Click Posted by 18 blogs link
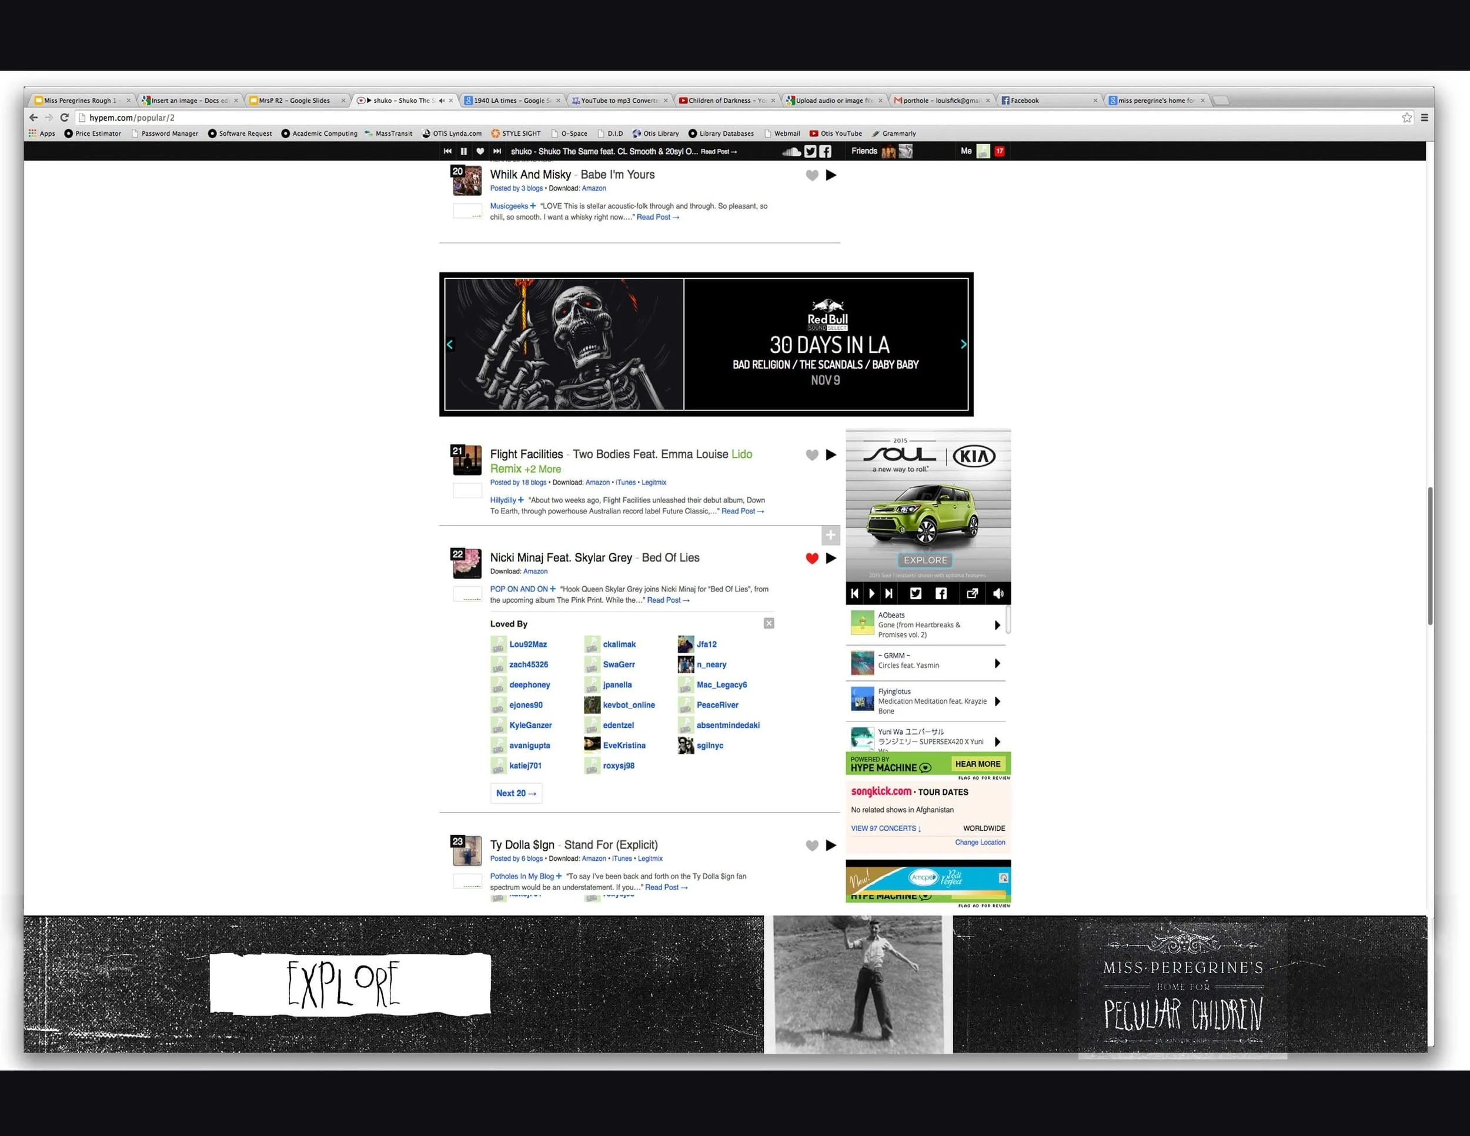Screen dimensions: 1470x1136 point(518,483)
